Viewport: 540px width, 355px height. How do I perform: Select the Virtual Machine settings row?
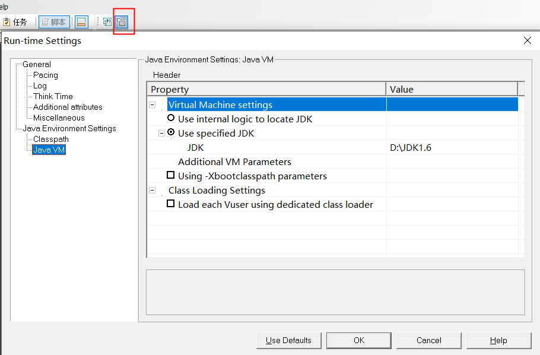(342, 104)
